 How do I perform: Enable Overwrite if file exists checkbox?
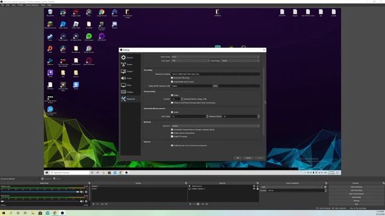(172, 78)
